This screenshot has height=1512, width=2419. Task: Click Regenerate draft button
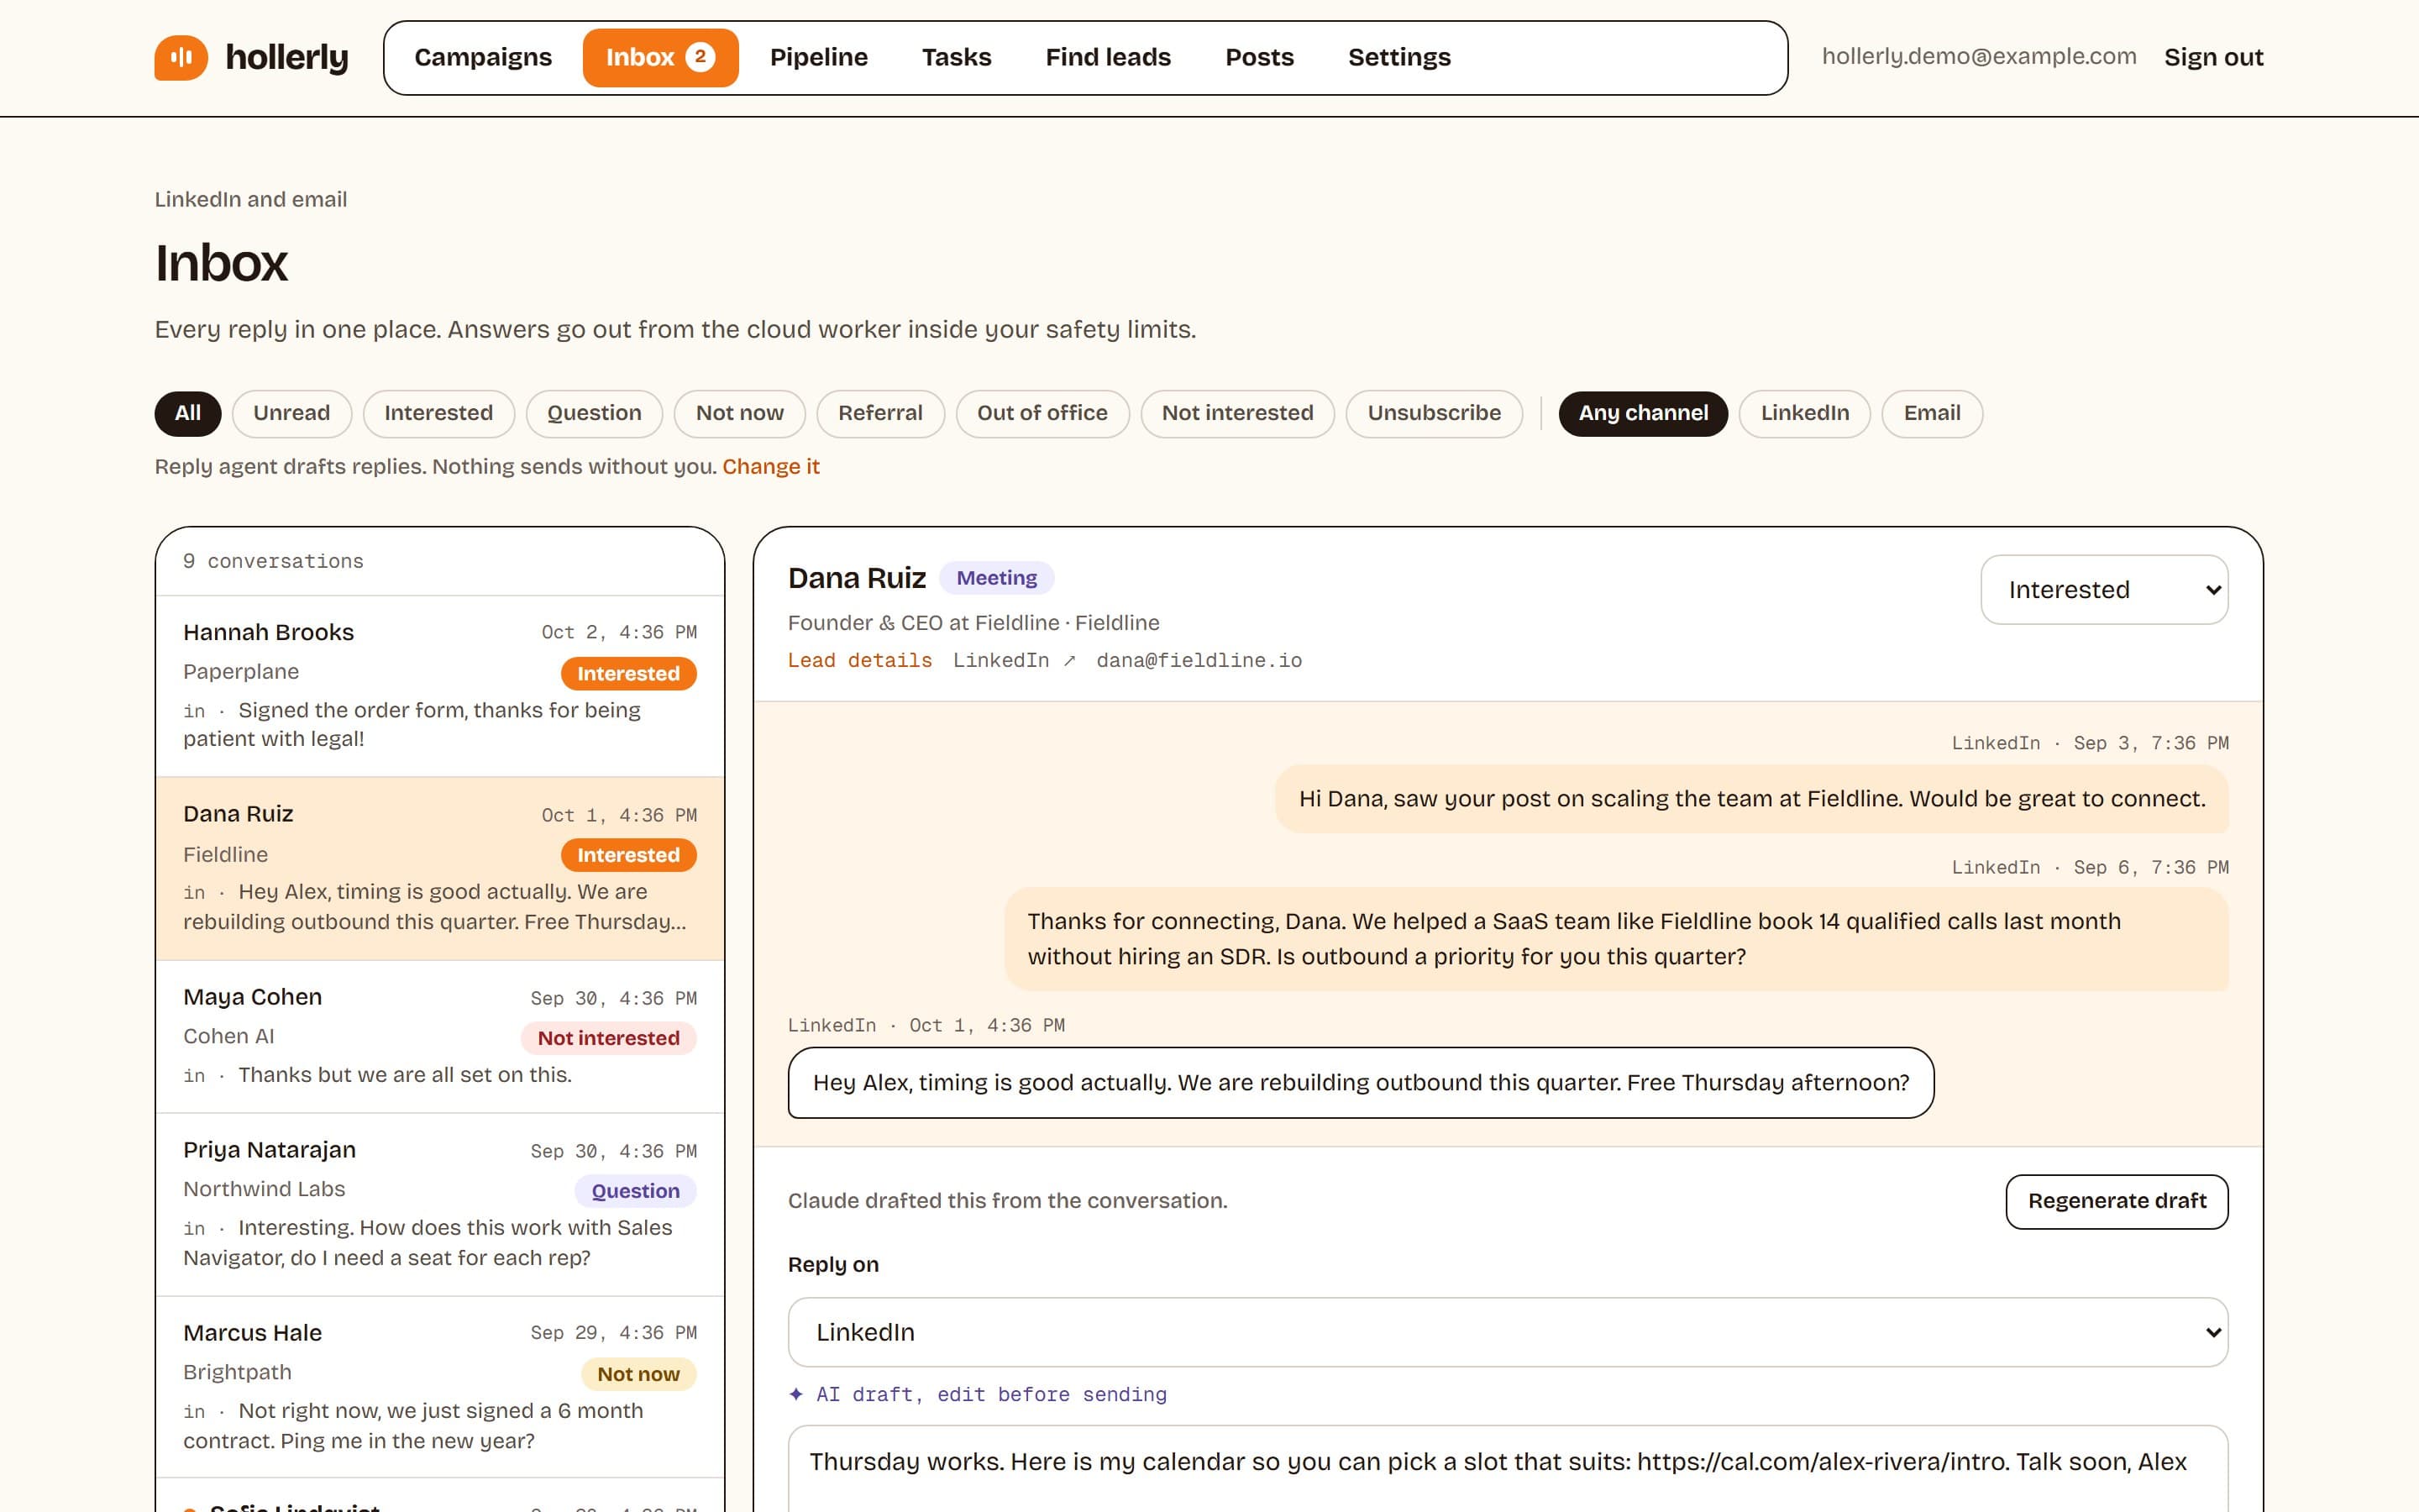click(x=2116, y=1201)
